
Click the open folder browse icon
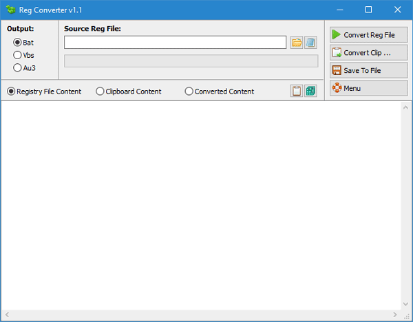click(x=297, y=43)
